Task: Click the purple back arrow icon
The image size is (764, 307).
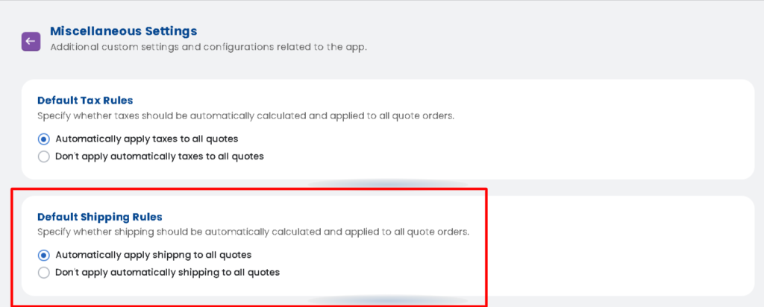Action: (x=31, y=40)
